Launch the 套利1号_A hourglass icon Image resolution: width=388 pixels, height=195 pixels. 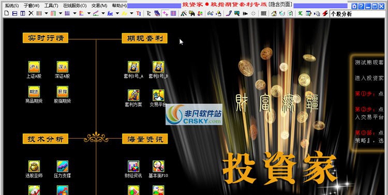coord(133,67)
